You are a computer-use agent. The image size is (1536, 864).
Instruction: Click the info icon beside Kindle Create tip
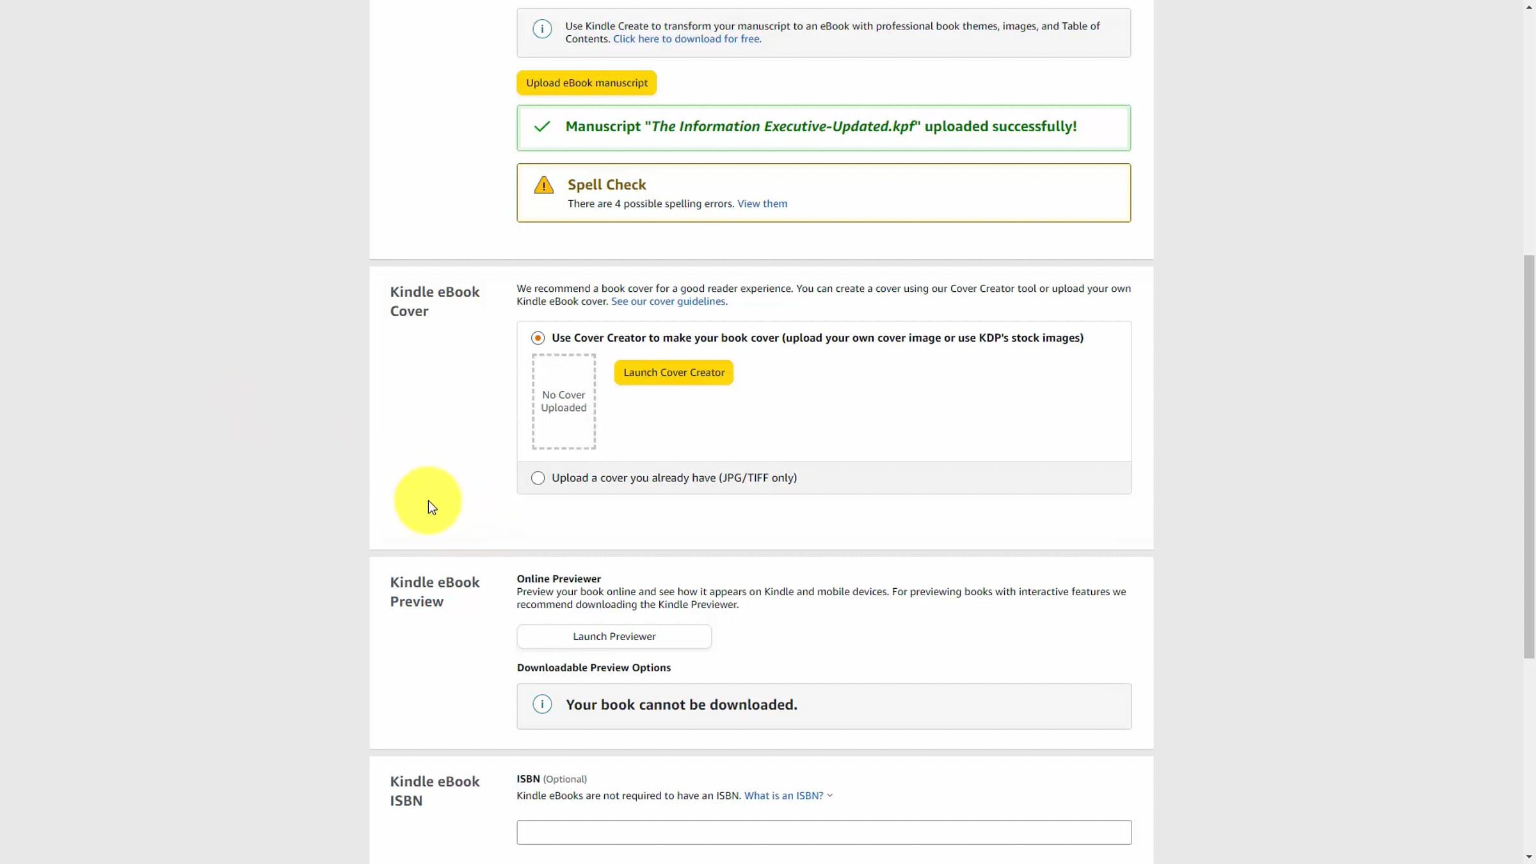[x=542, y=29]
